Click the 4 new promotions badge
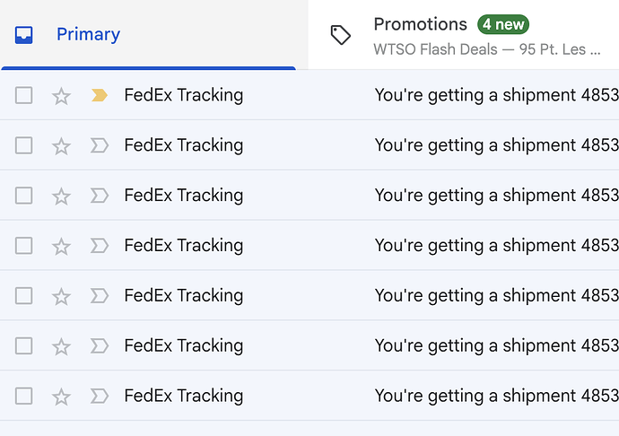This screenshot has height=436, width=619. (502, 24)
